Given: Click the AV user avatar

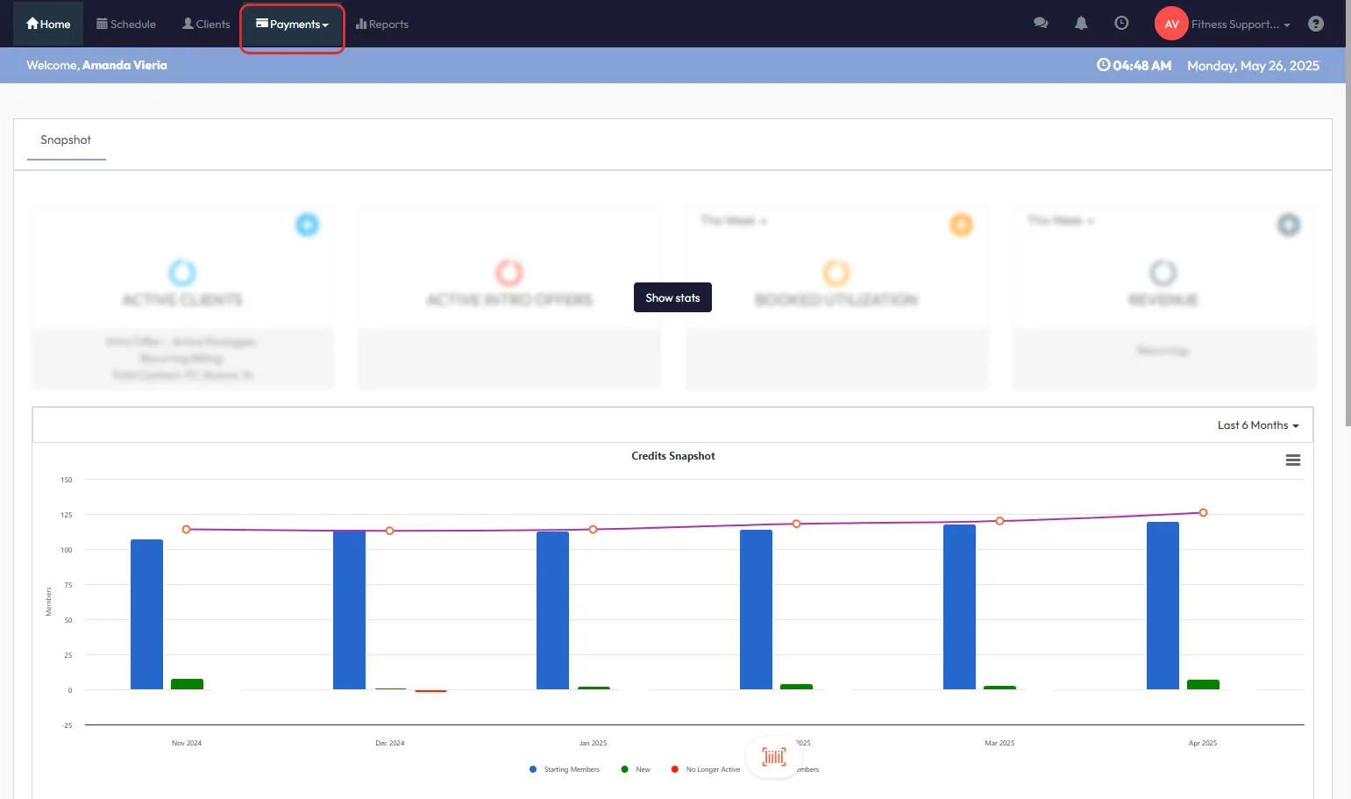Looking at the screenshot, I should (x=1170, y=24).
